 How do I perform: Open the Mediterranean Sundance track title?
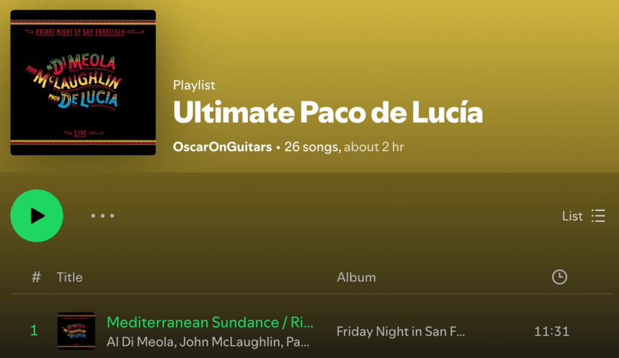pos(210,322)
